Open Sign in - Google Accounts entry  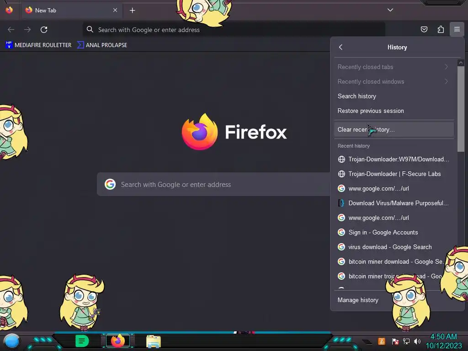tap(394, 232)
